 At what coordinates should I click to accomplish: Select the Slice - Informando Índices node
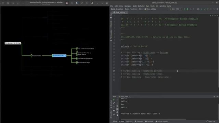tap(86, 49)
